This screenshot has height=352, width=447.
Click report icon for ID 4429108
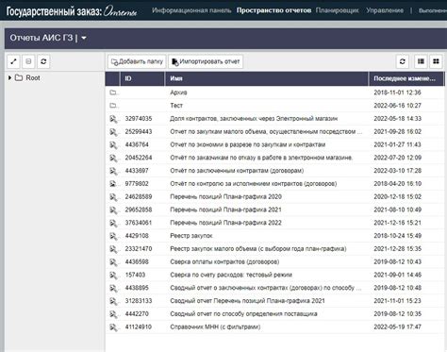point(113,236)
